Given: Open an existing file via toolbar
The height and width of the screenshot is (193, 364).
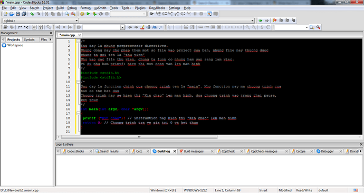Looking at the screenshot, I should click(12, 14).
